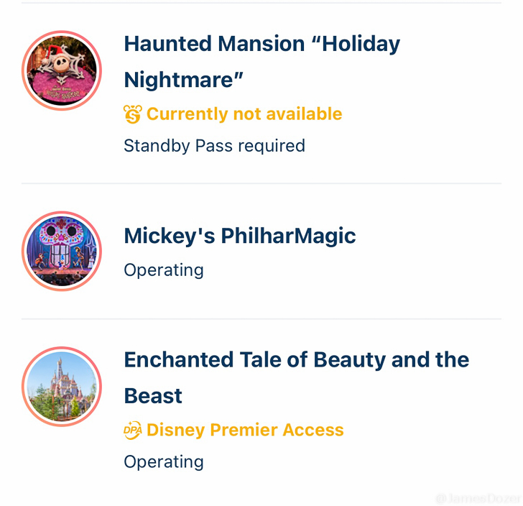Tap Operating status under Mickey's PhilharMagic

tap(164, 270)
